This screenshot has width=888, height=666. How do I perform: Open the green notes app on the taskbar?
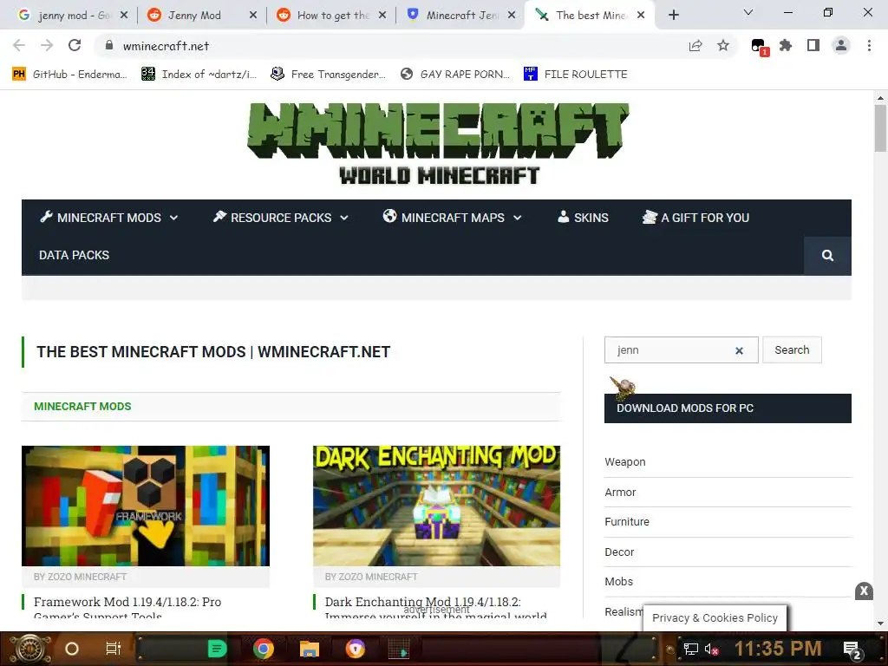[217, 649]
